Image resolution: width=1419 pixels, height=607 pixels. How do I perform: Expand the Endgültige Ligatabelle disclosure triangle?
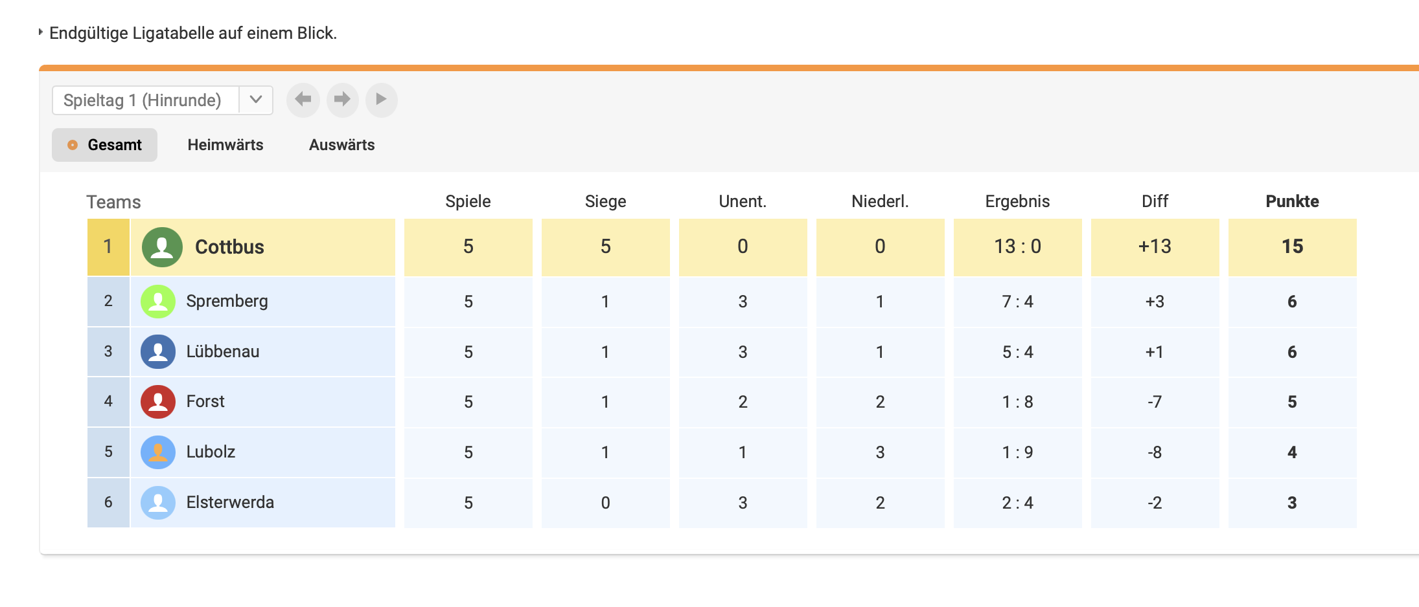[40, 32]
